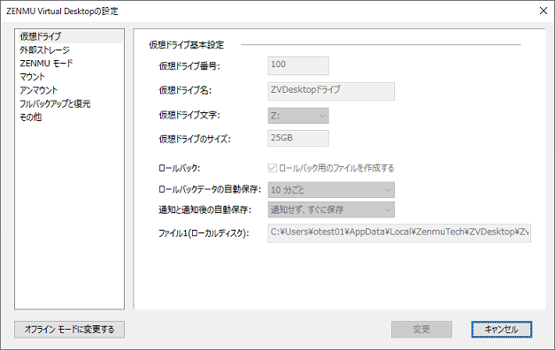This screenshot has width=555, height=350.
Task: Click the 仮想ドライブ番号 field showing 100
Action: [298, 65]
